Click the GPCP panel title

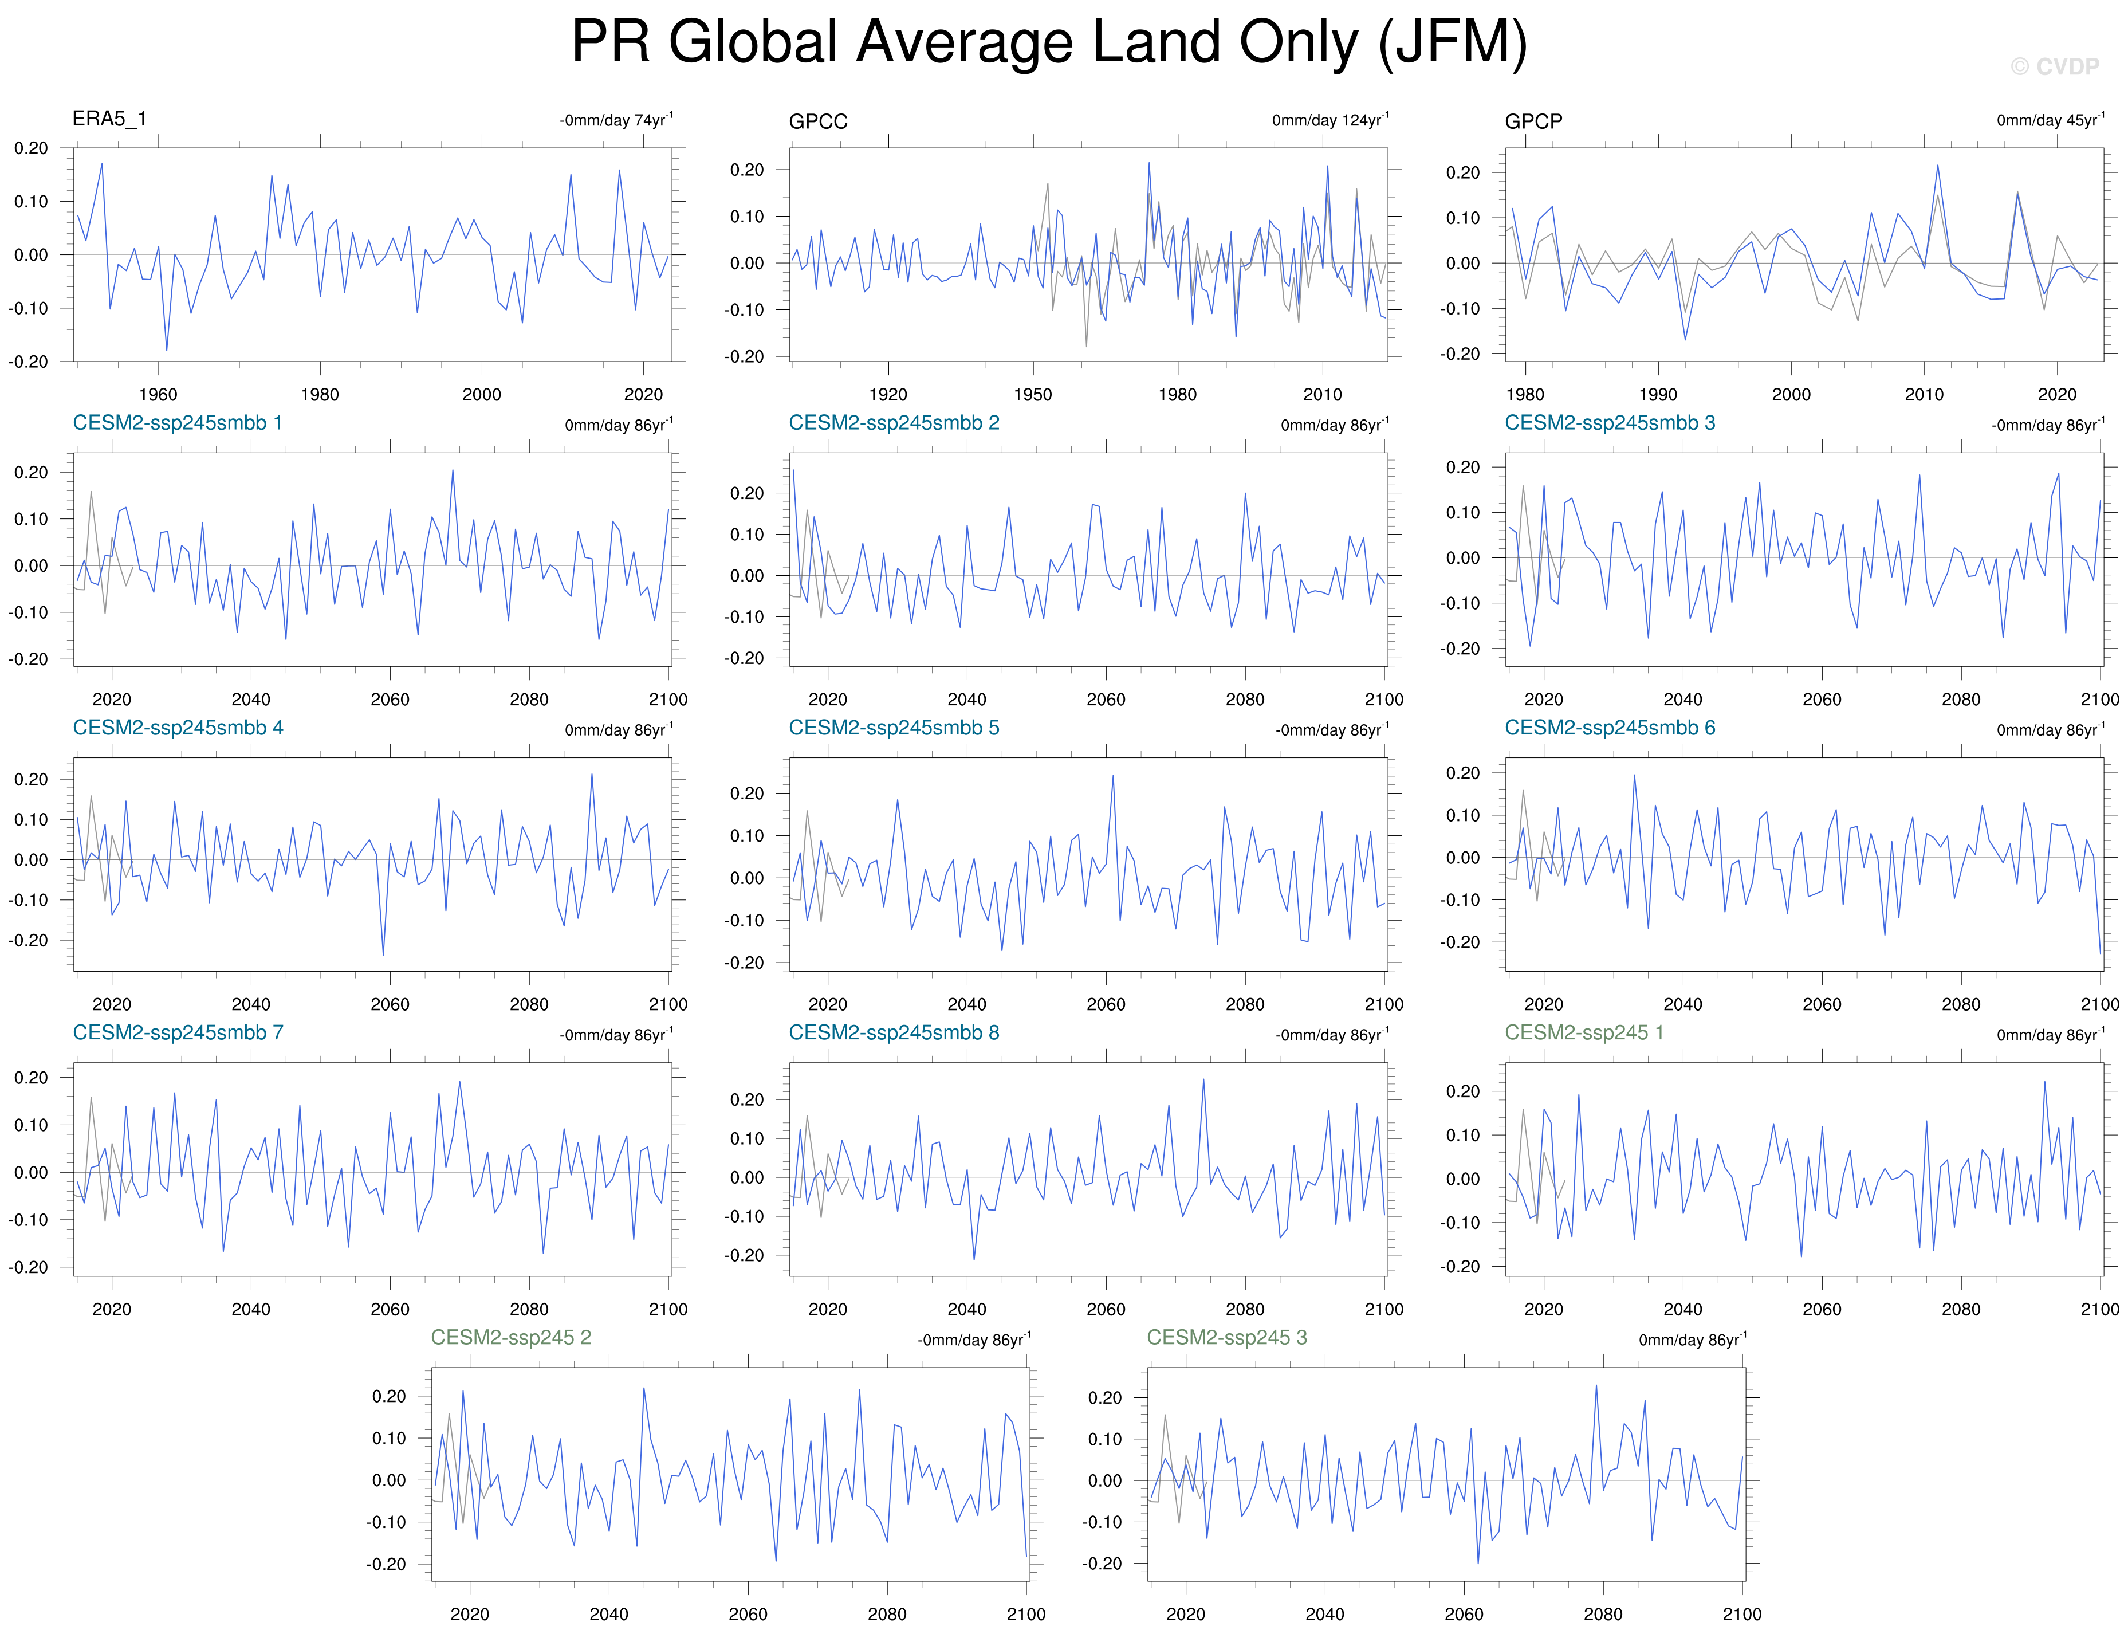pos(1533,122)
